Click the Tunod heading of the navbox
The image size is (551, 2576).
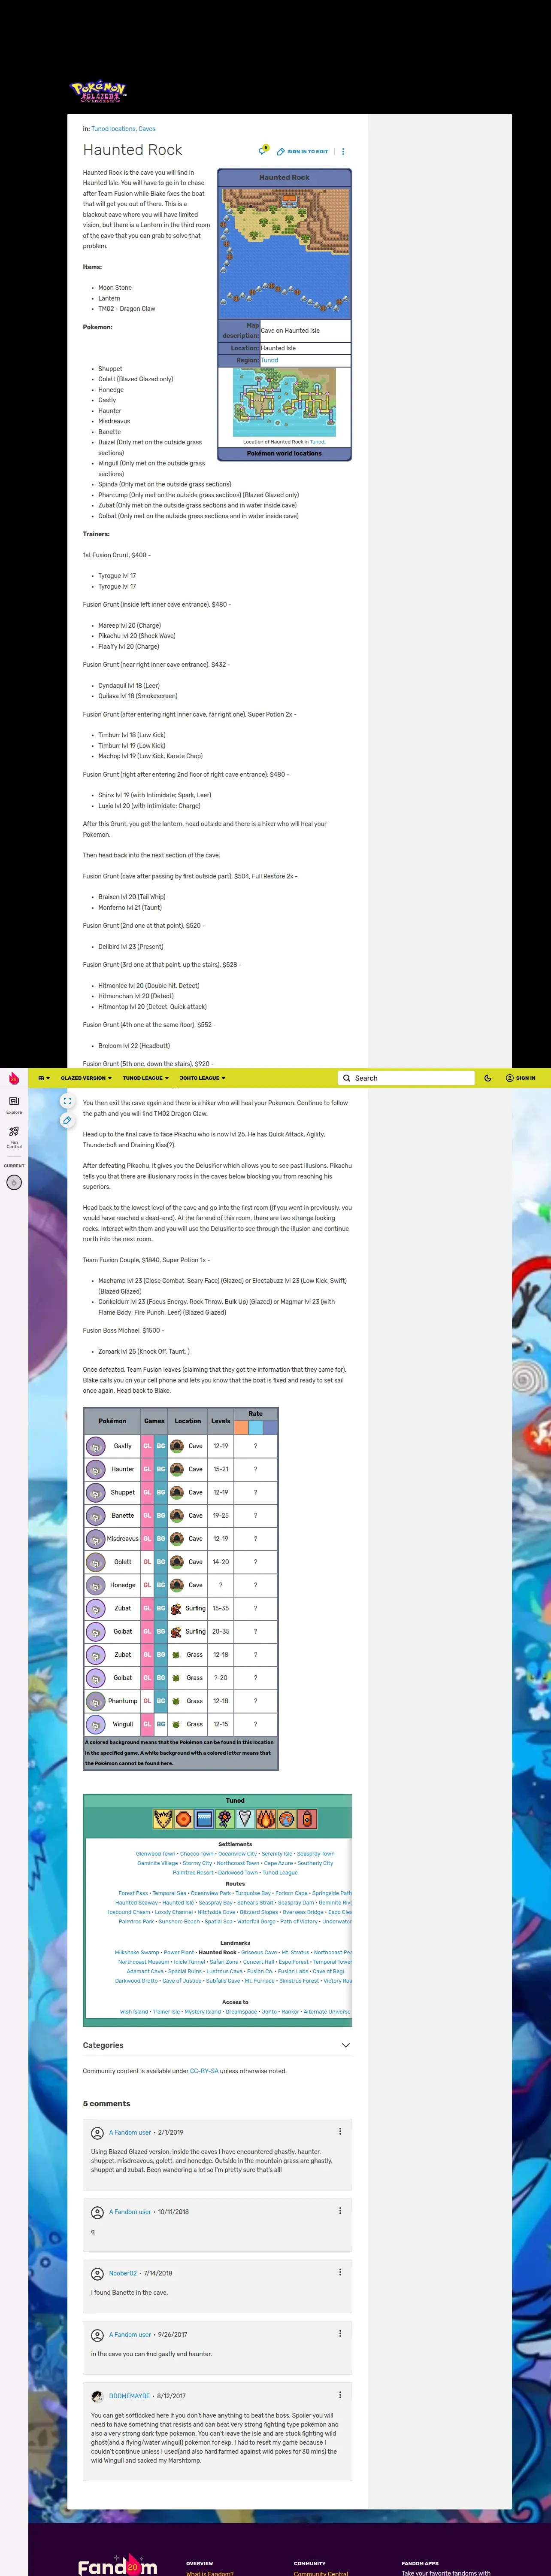pos(235,1800)
